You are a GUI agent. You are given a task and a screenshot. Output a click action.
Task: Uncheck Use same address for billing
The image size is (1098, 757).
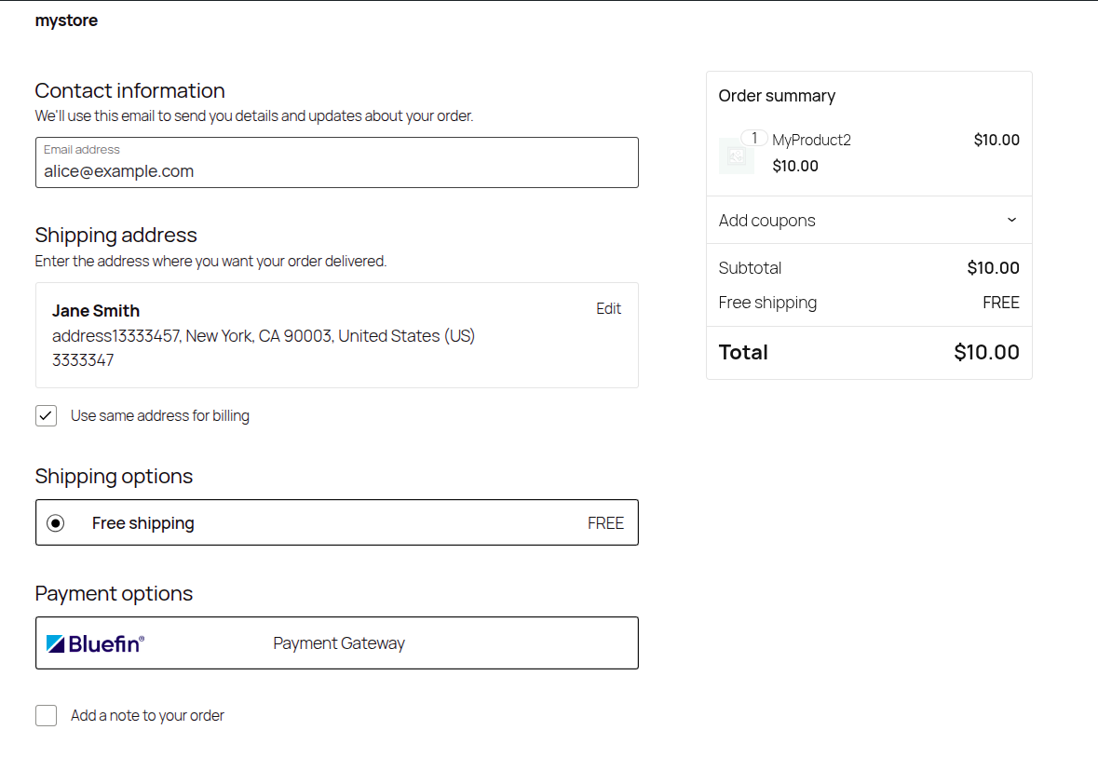[x=46, y=415]
